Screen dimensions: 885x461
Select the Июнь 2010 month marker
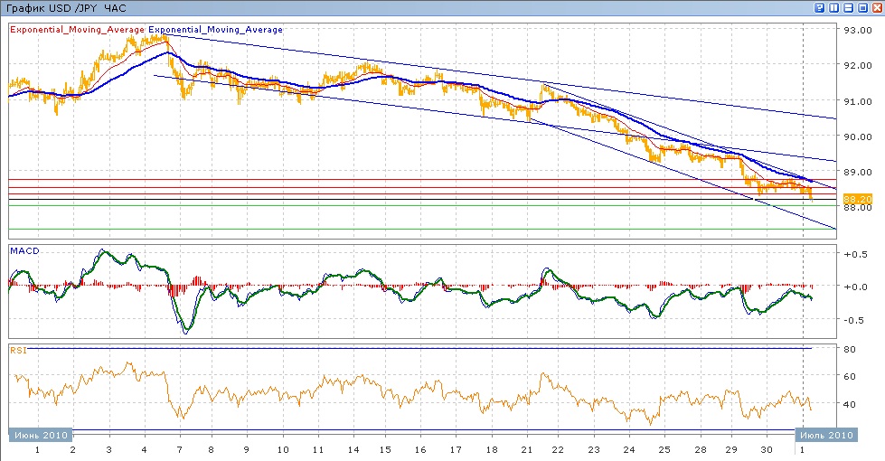pyautogui.click(x=39, y=435)
